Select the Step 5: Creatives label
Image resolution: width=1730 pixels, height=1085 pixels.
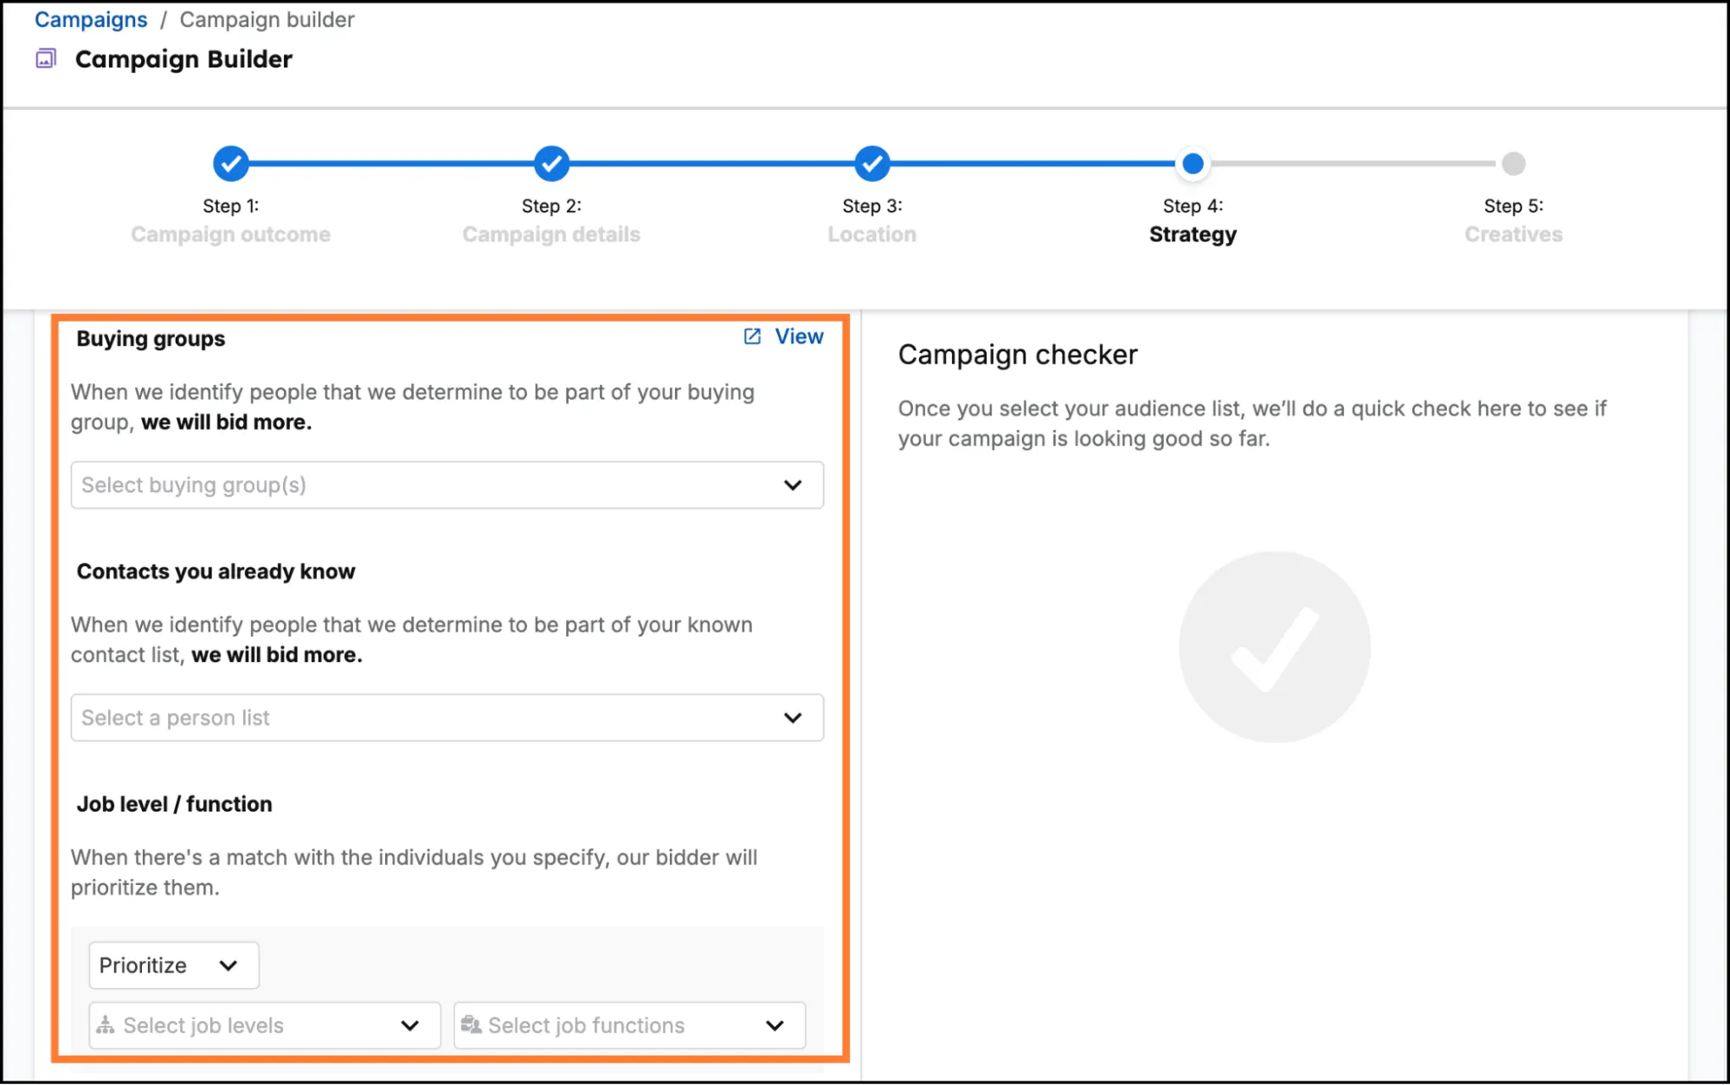[1512, 221]
